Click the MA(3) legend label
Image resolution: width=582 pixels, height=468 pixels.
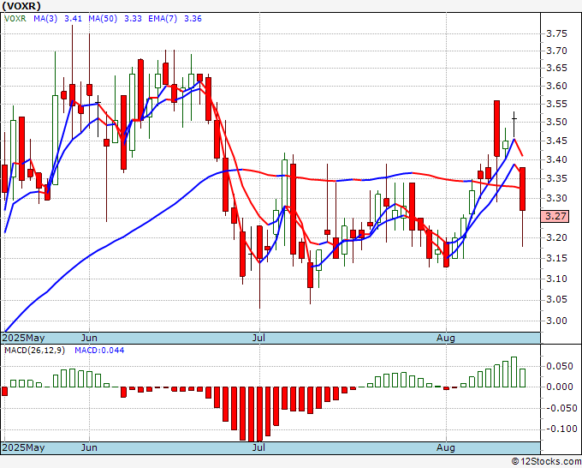pyautogui.click(x=45, y=19)
